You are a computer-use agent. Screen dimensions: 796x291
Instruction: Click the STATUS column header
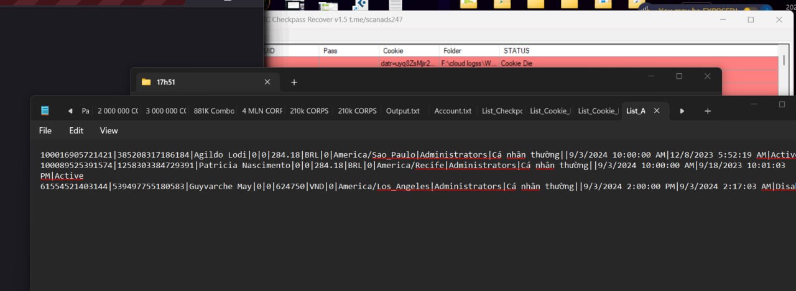(x=516, y=51)
